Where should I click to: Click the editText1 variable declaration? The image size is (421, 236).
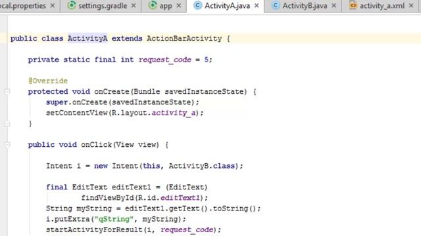pos(132,187)
